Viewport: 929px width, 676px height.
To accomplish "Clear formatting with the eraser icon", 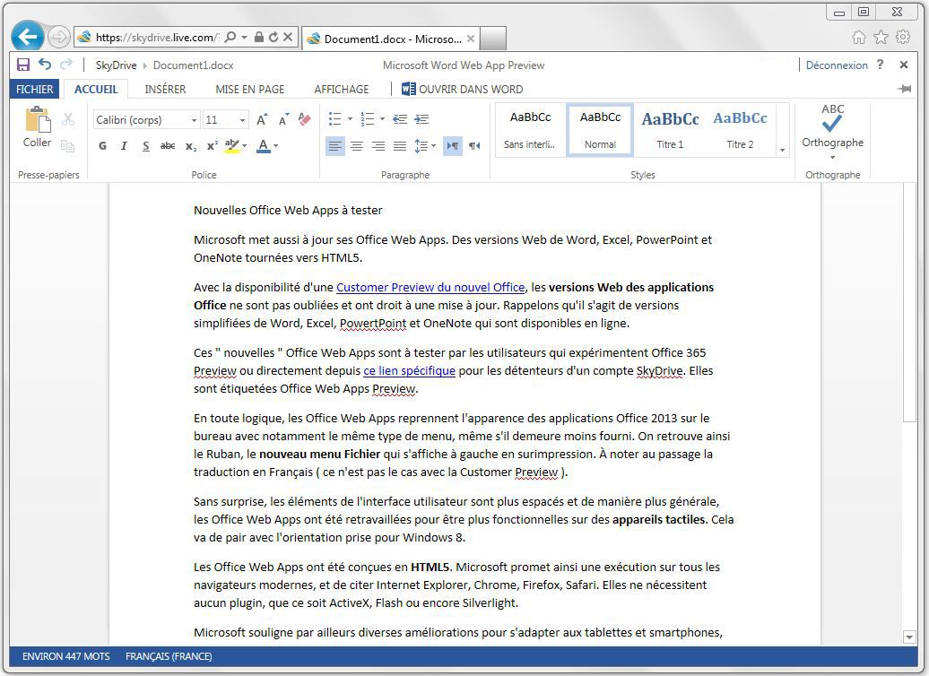I will (x=305, y=119).
